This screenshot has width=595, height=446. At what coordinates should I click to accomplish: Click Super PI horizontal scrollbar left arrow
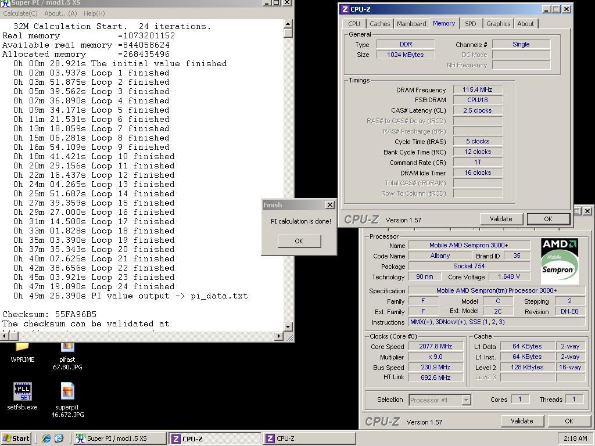point(5,336)
